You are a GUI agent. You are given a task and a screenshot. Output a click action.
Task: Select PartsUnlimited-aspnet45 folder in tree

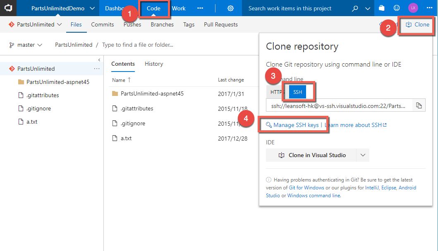[x=54, y=82]
